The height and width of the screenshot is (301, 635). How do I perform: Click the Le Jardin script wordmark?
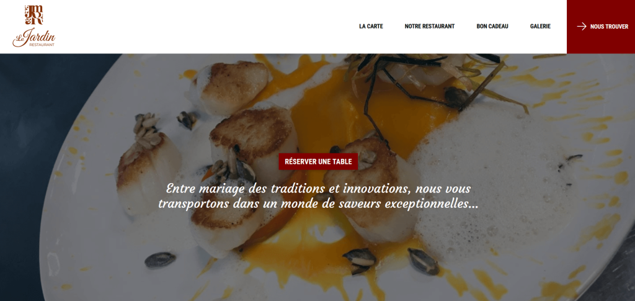34,35
